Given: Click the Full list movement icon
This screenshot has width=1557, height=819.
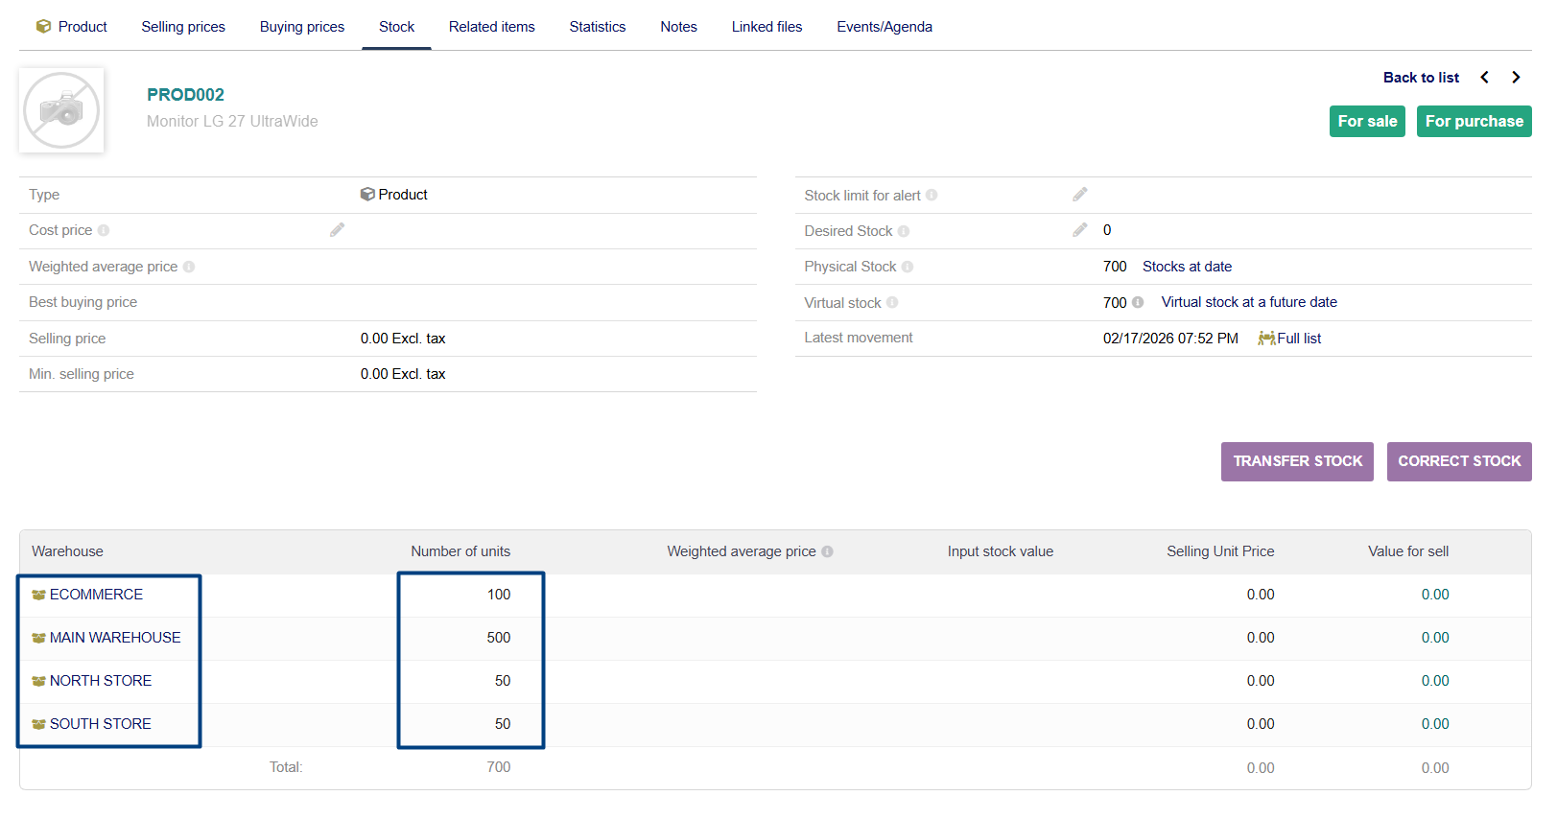Looking at the screenshot, I should click(1266, 339).
